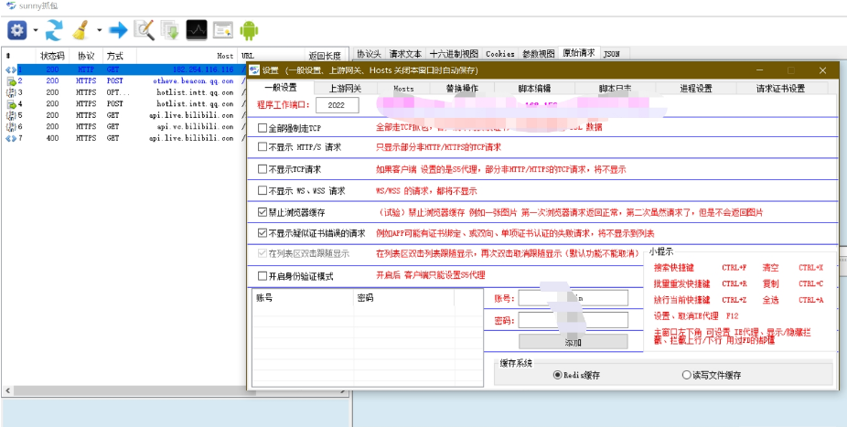Select the otheve.beacon.qq.com host entry

click(193, 81)
